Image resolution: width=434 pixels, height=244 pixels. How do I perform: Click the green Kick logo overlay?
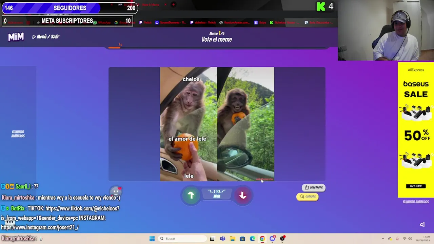point(321,6)
